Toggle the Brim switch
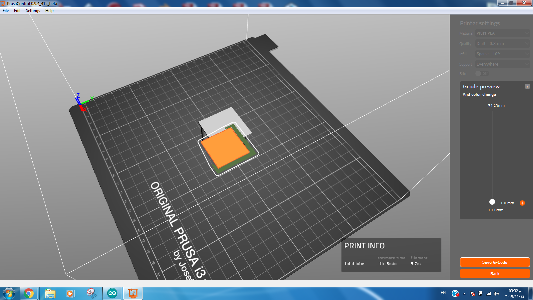The width and height of the screenshot is (533, 300). [x=482, y=74]
